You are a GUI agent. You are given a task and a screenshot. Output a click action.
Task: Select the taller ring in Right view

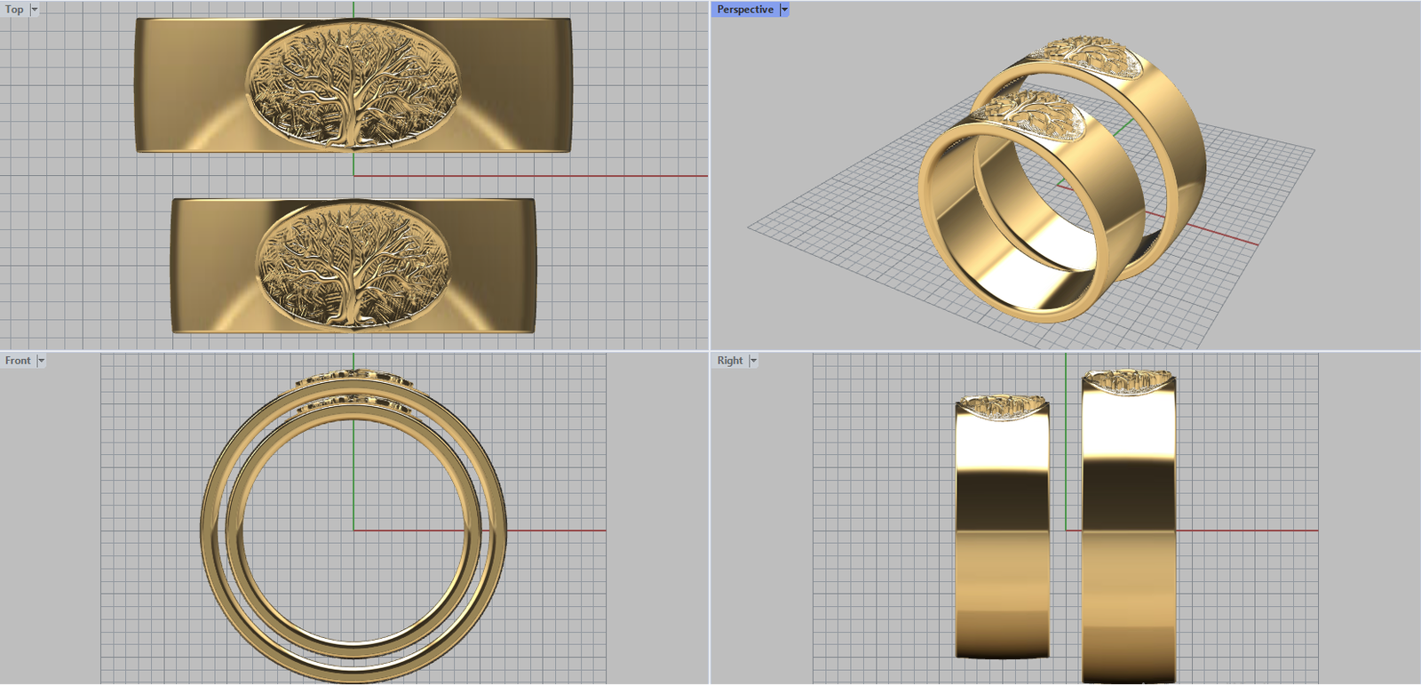1129,533
